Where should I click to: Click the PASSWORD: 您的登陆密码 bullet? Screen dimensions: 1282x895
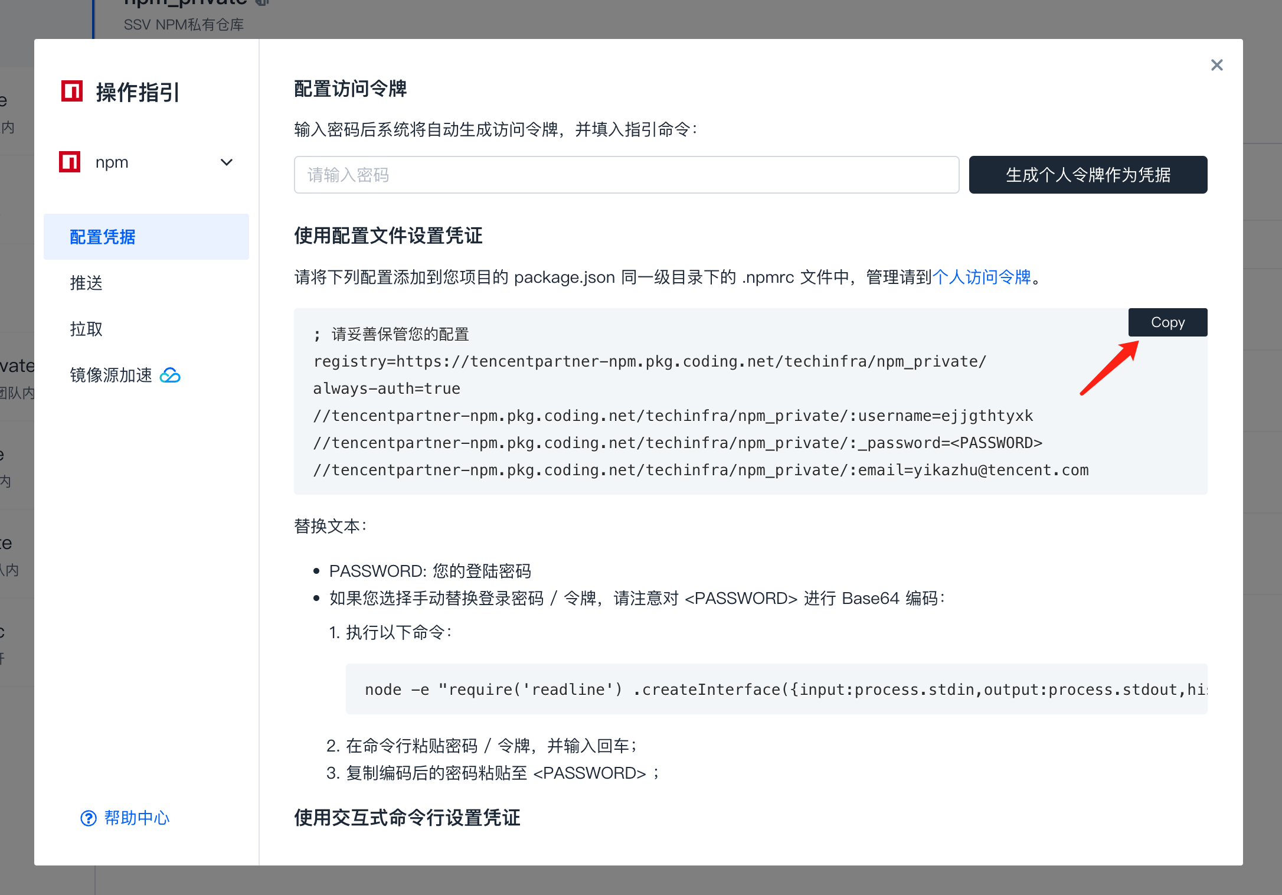pyautogui.click(x=430, y=571)
